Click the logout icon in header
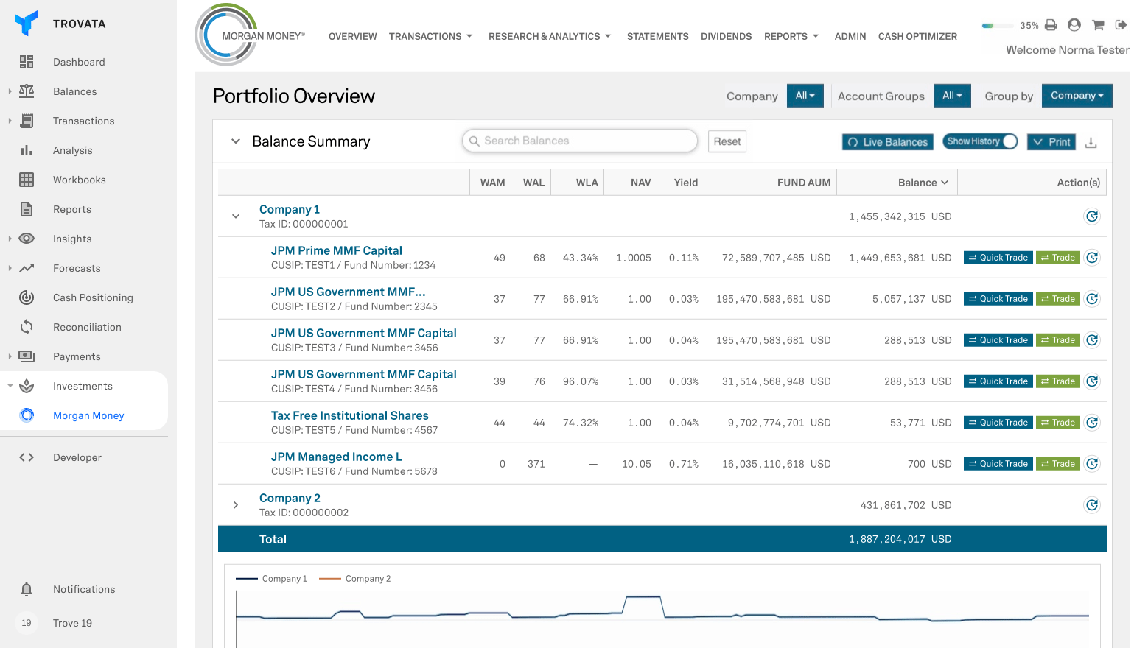Viewport: 1148px width, 648px height. [1121, 25]
